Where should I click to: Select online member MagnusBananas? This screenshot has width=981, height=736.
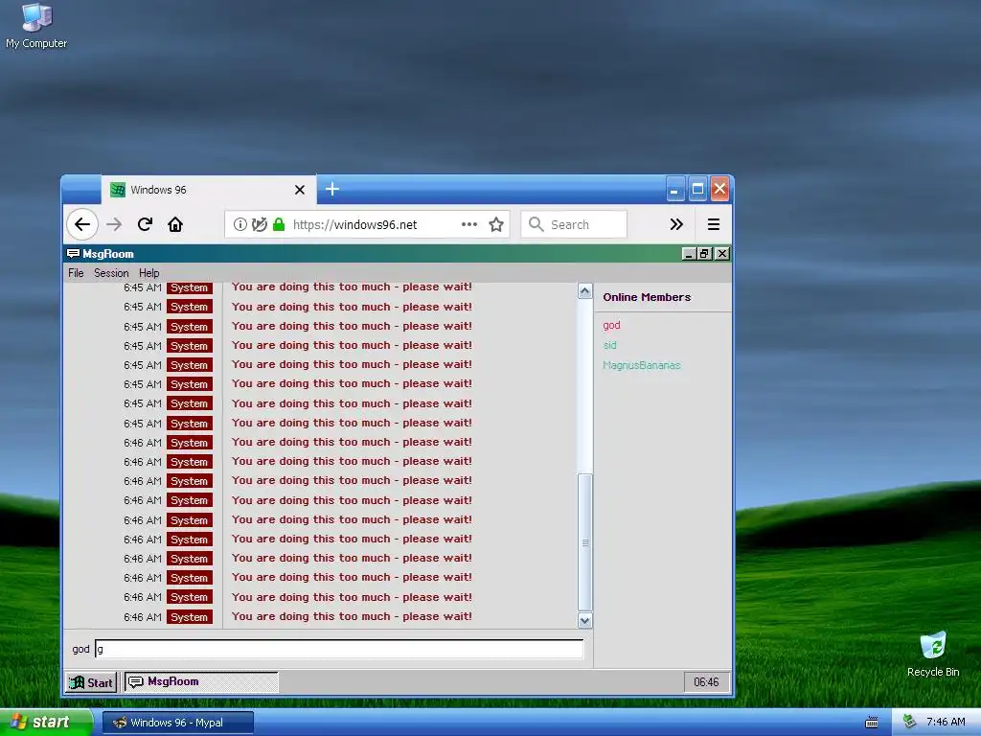pyautogui.click(x=641, y=365)
